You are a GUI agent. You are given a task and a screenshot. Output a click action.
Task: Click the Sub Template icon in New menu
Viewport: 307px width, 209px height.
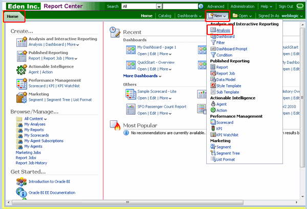[213, 92]
